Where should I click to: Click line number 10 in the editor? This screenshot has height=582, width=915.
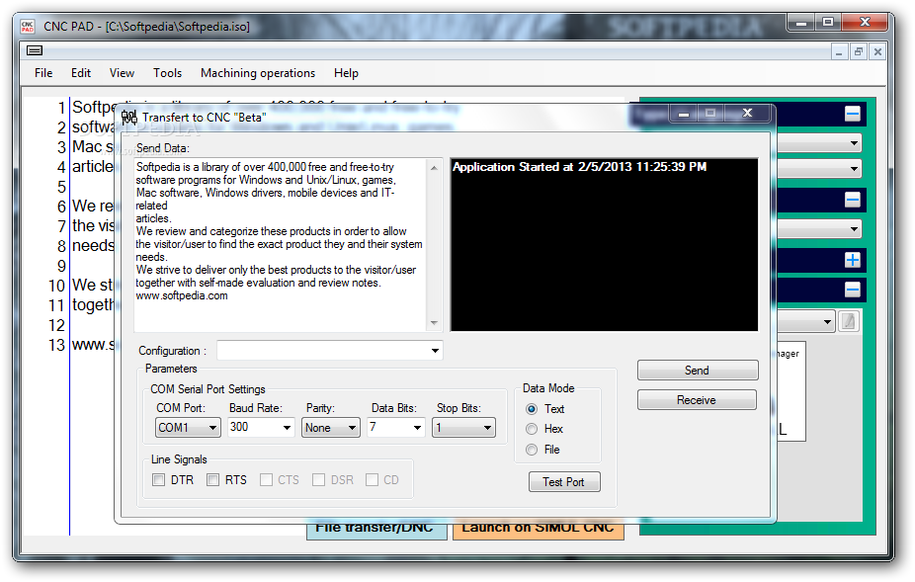[x=56, y=286]
